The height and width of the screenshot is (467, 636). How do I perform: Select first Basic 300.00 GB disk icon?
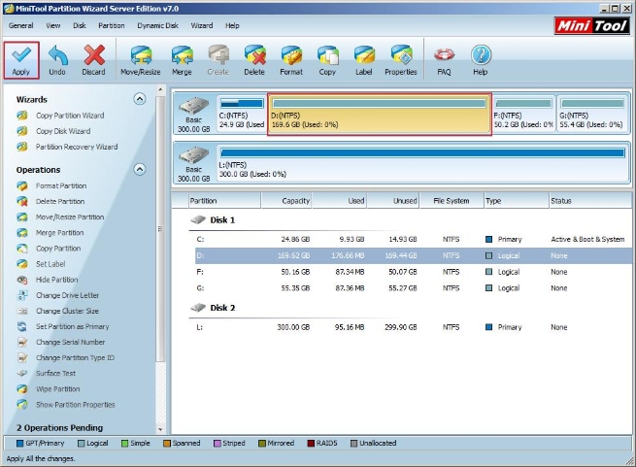pos(194,115)
